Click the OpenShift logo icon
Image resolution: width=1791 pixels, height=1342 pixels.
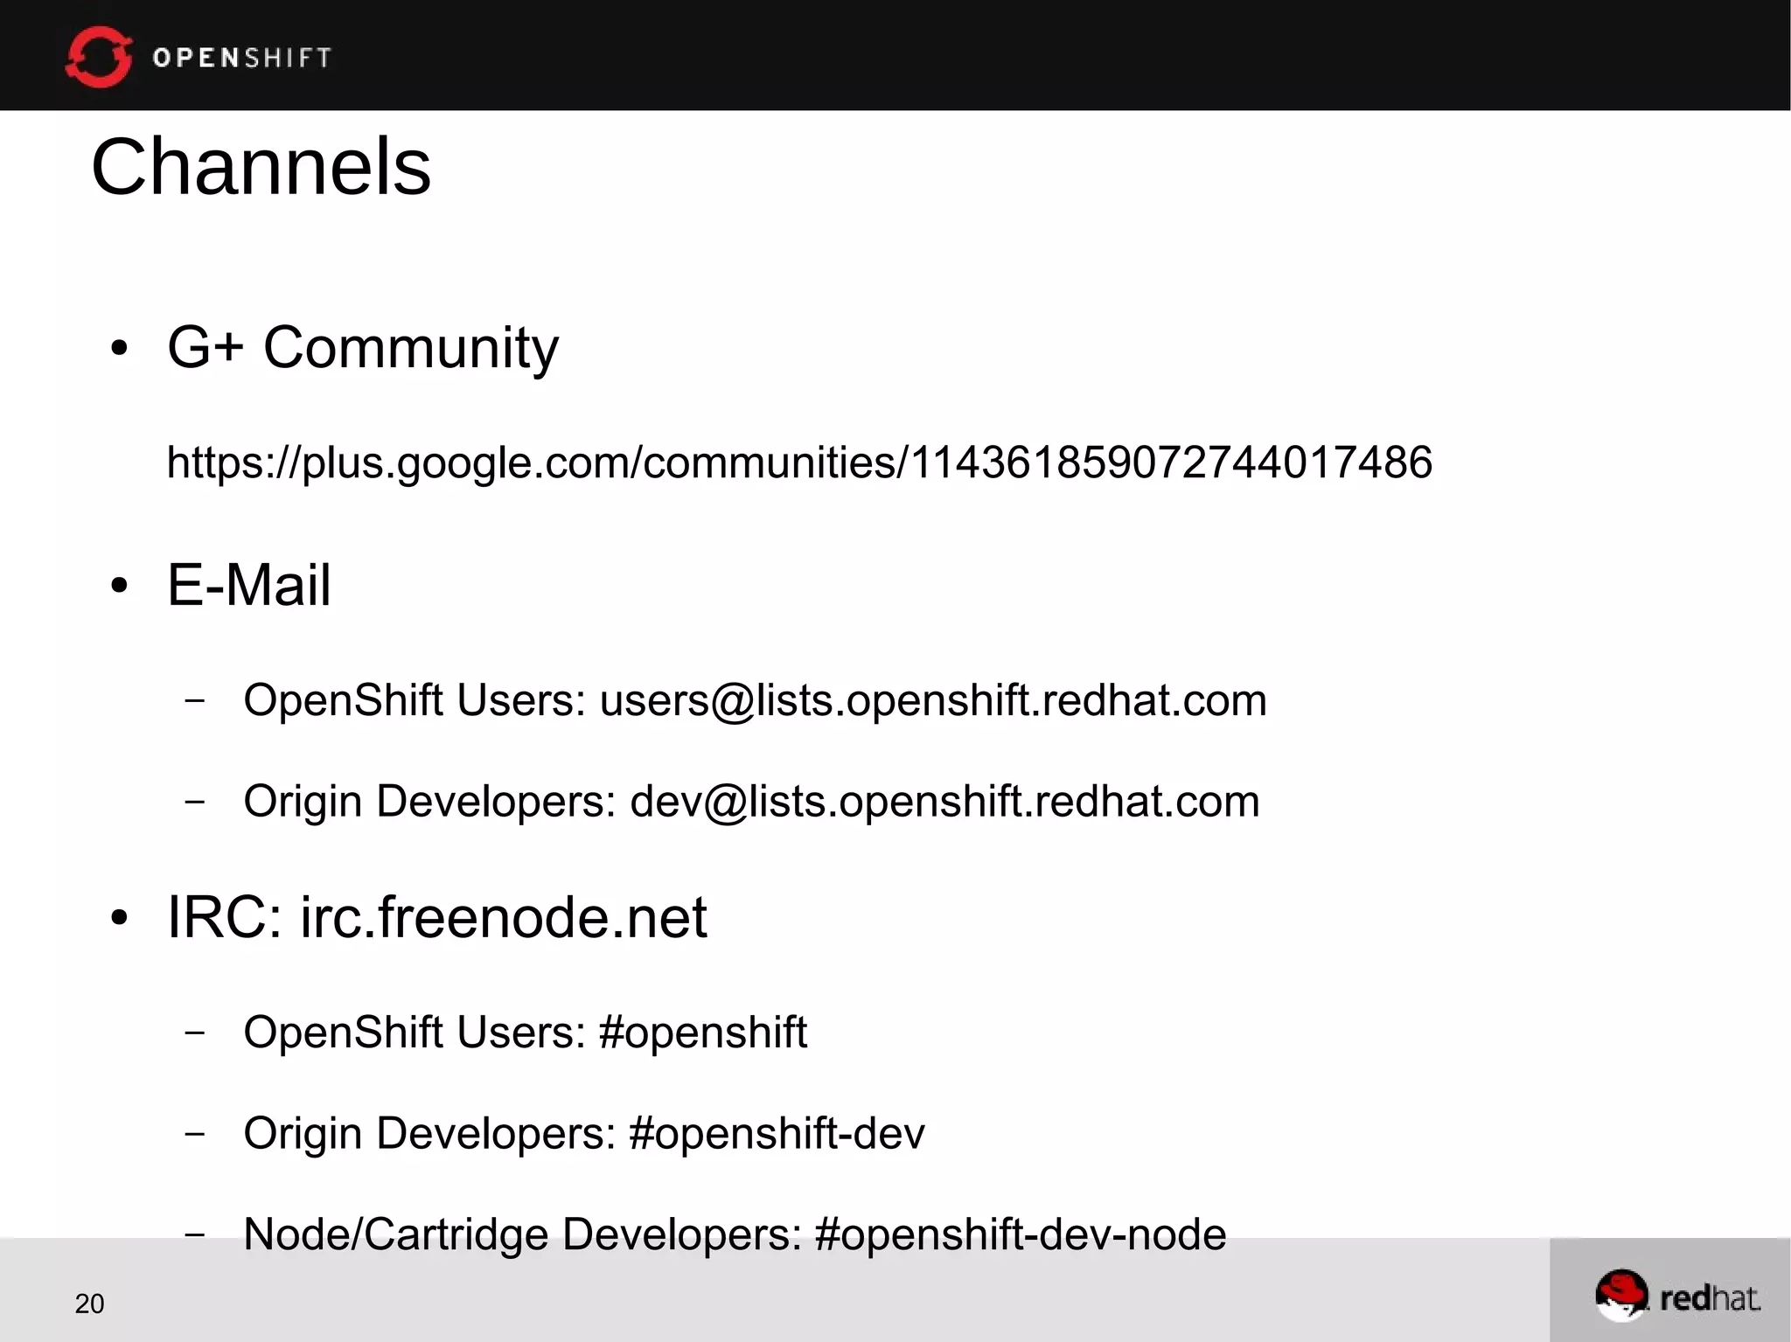click(99, 57)
